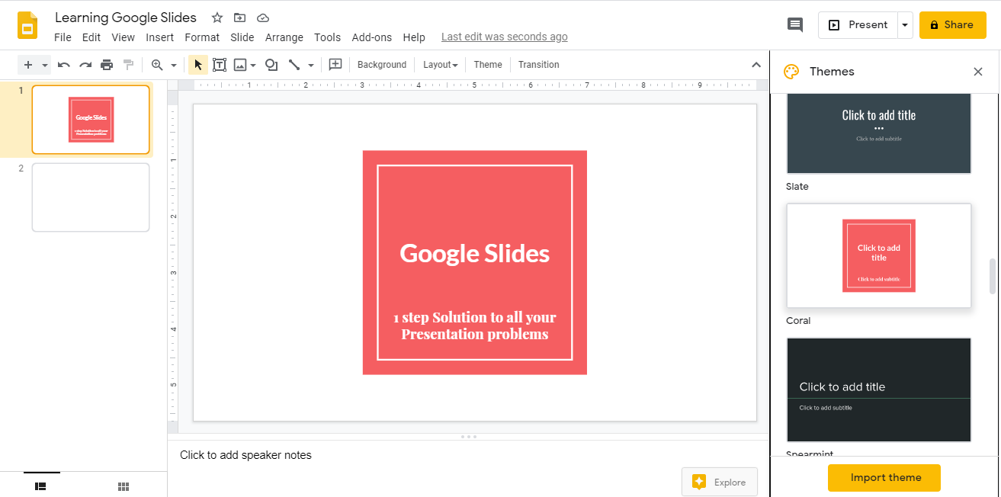Open the Google Slides home logo

27,25
